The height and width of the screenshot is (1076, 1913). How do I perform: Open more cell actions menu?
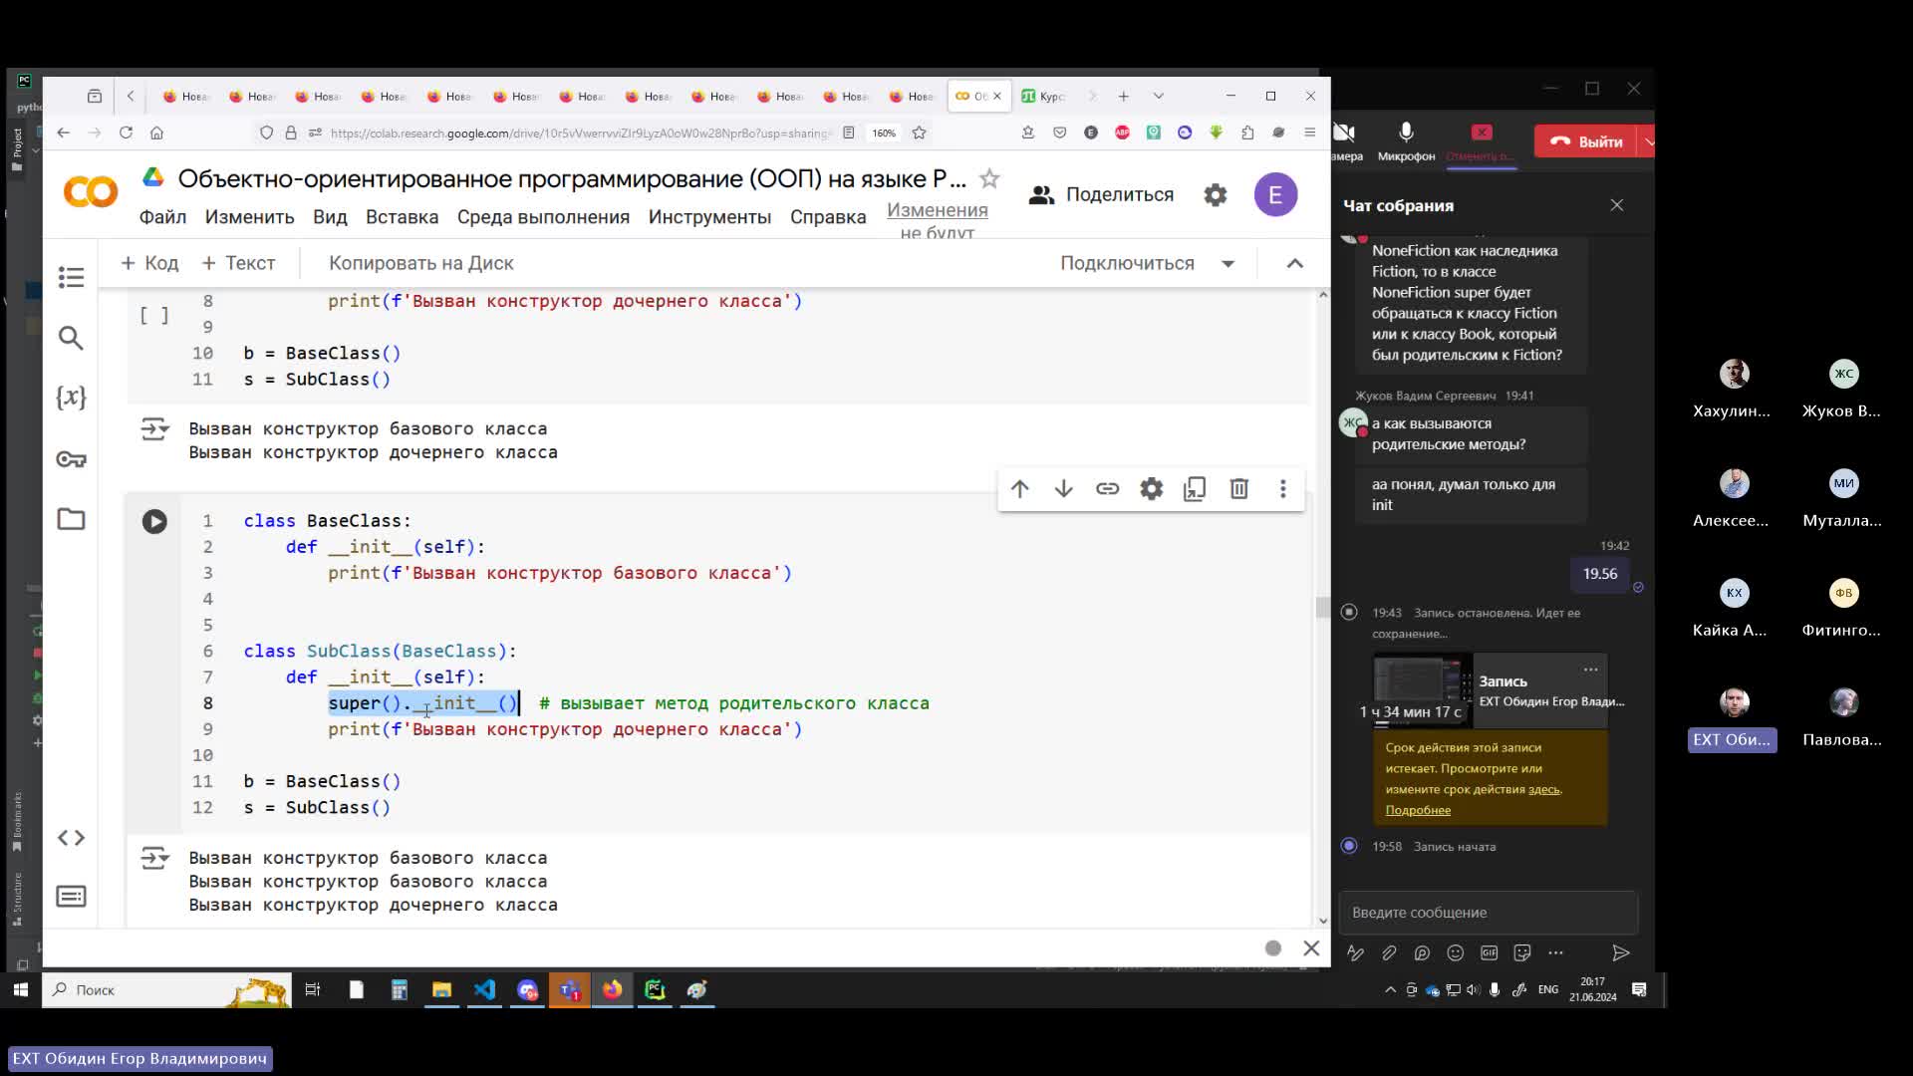[x=1282, y=488]
